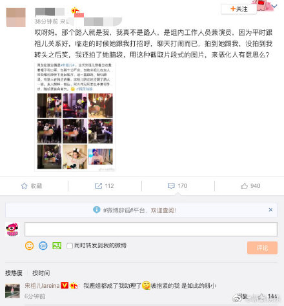This screenshot has height=306, width=284.
Task: Dismiss the 微博辟谣 notice banner
Action: [270, 210]
